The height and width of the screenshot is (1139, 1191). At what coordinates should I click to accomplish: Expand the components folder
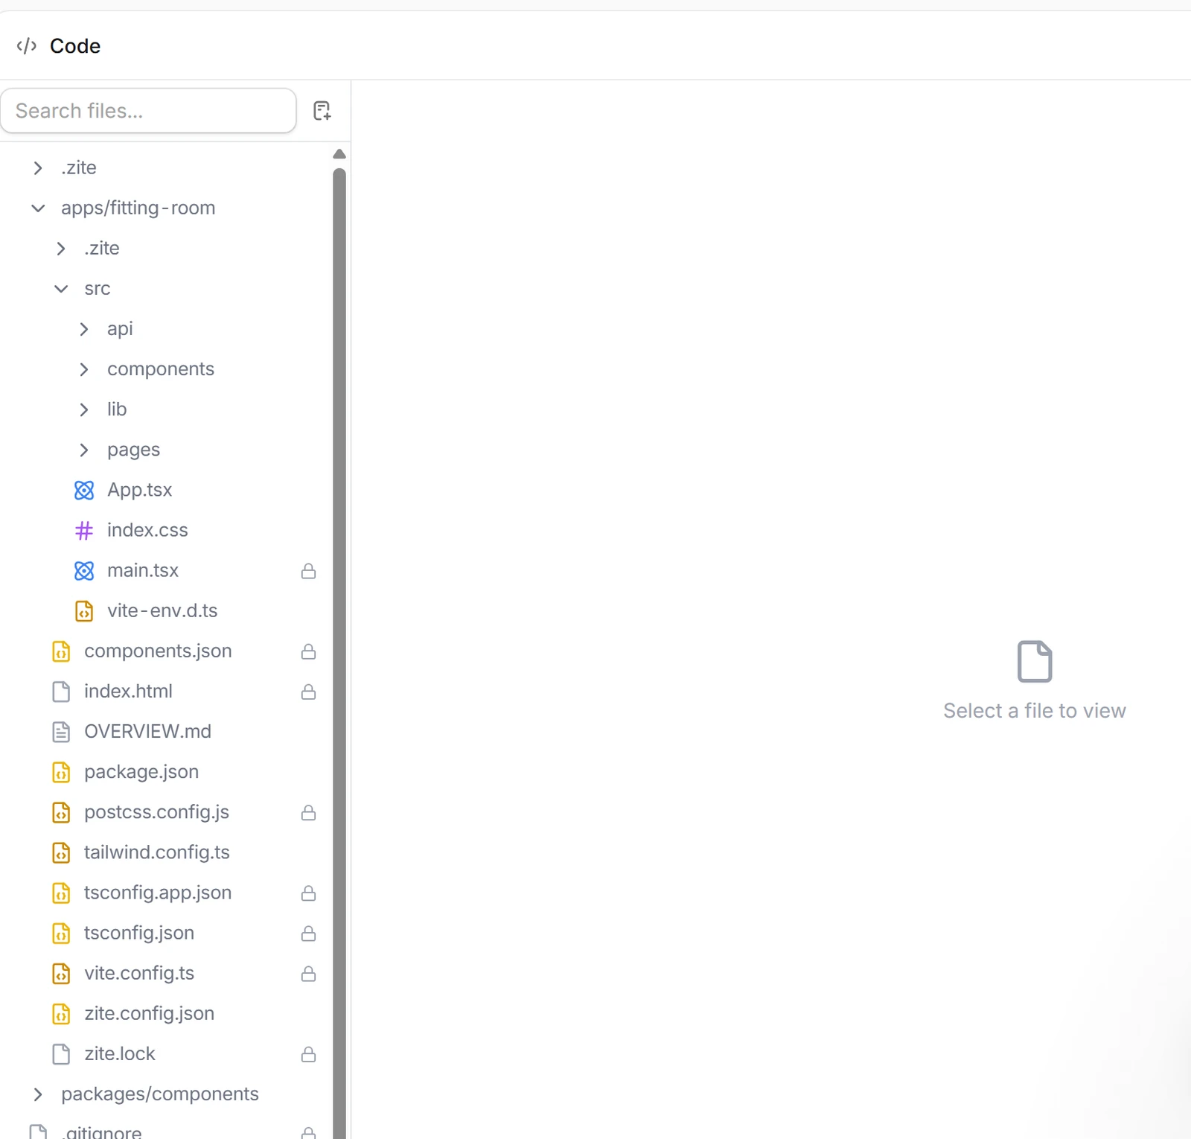(x=84, y=369)
